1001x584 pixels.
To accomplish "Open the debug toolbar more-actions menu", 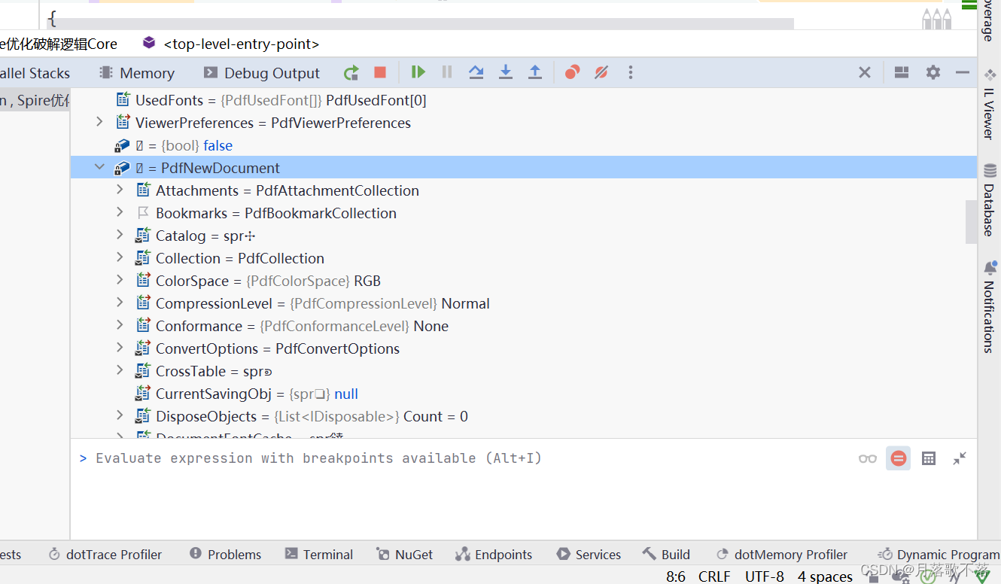I will click(631, 72).
